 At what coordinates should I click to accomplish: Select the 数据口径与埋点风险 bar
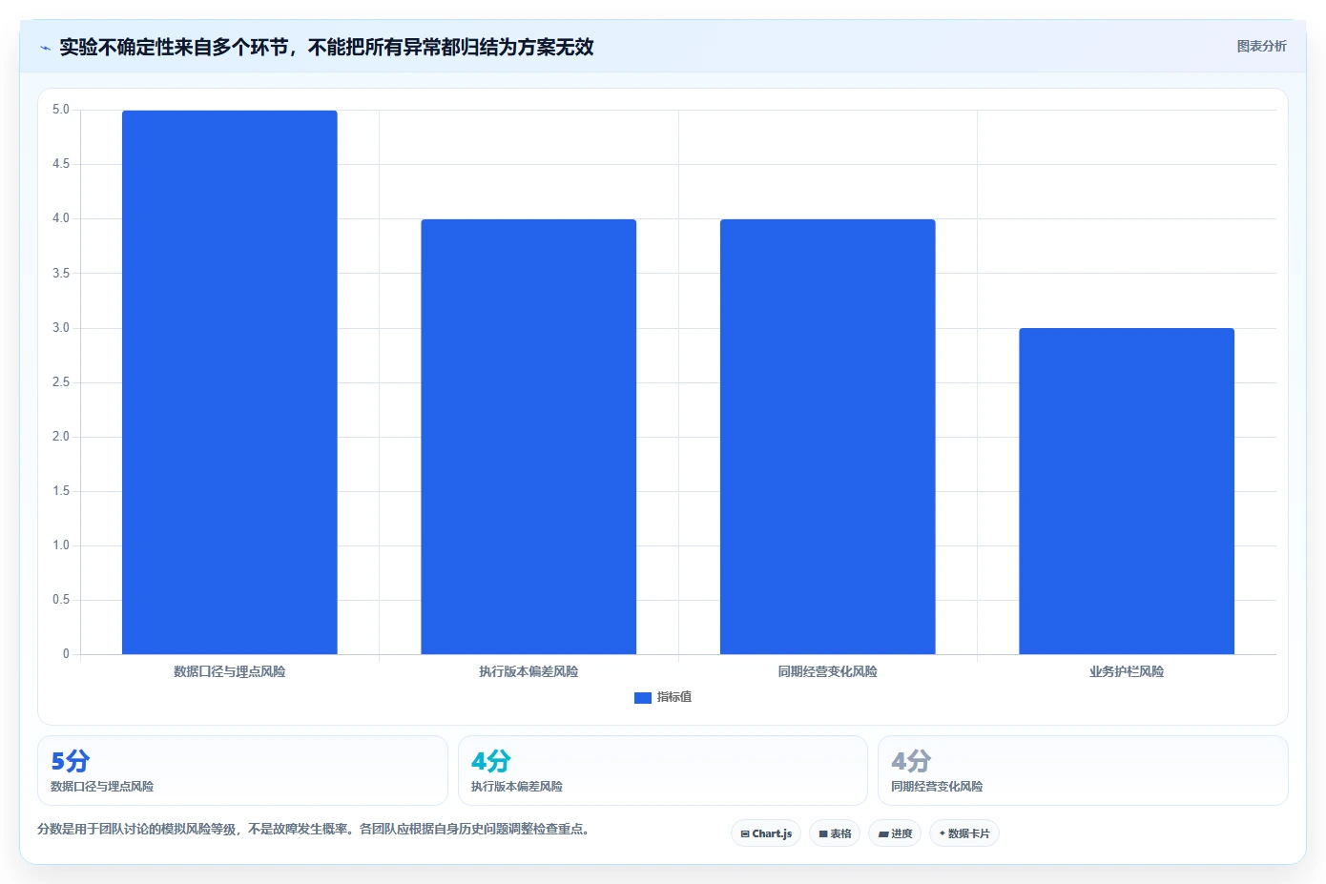(x=230, y=382)
